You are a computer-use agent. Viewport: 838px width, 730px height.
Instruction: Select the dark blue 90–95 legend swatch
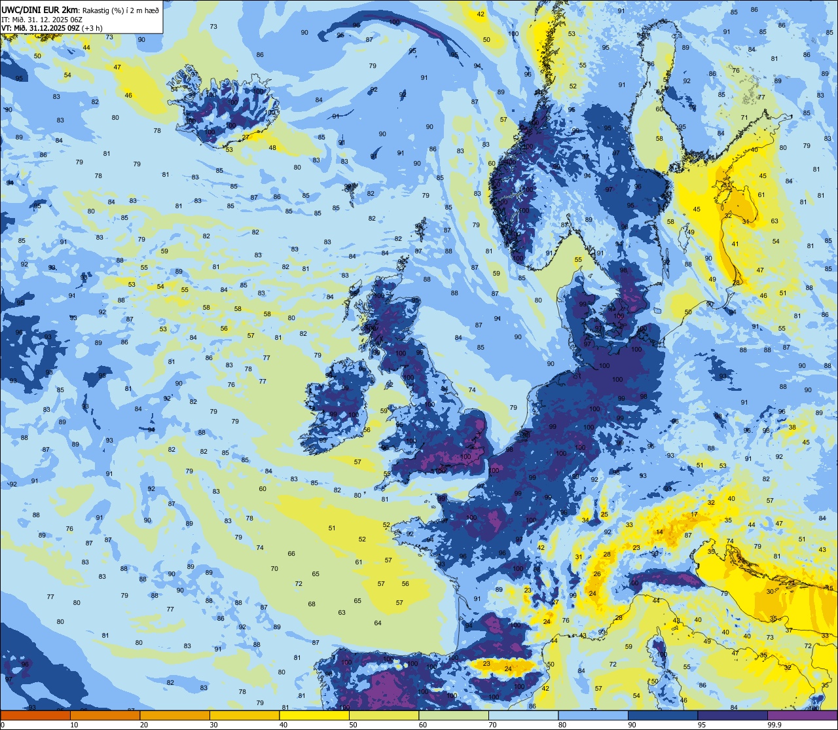[663, 715]
